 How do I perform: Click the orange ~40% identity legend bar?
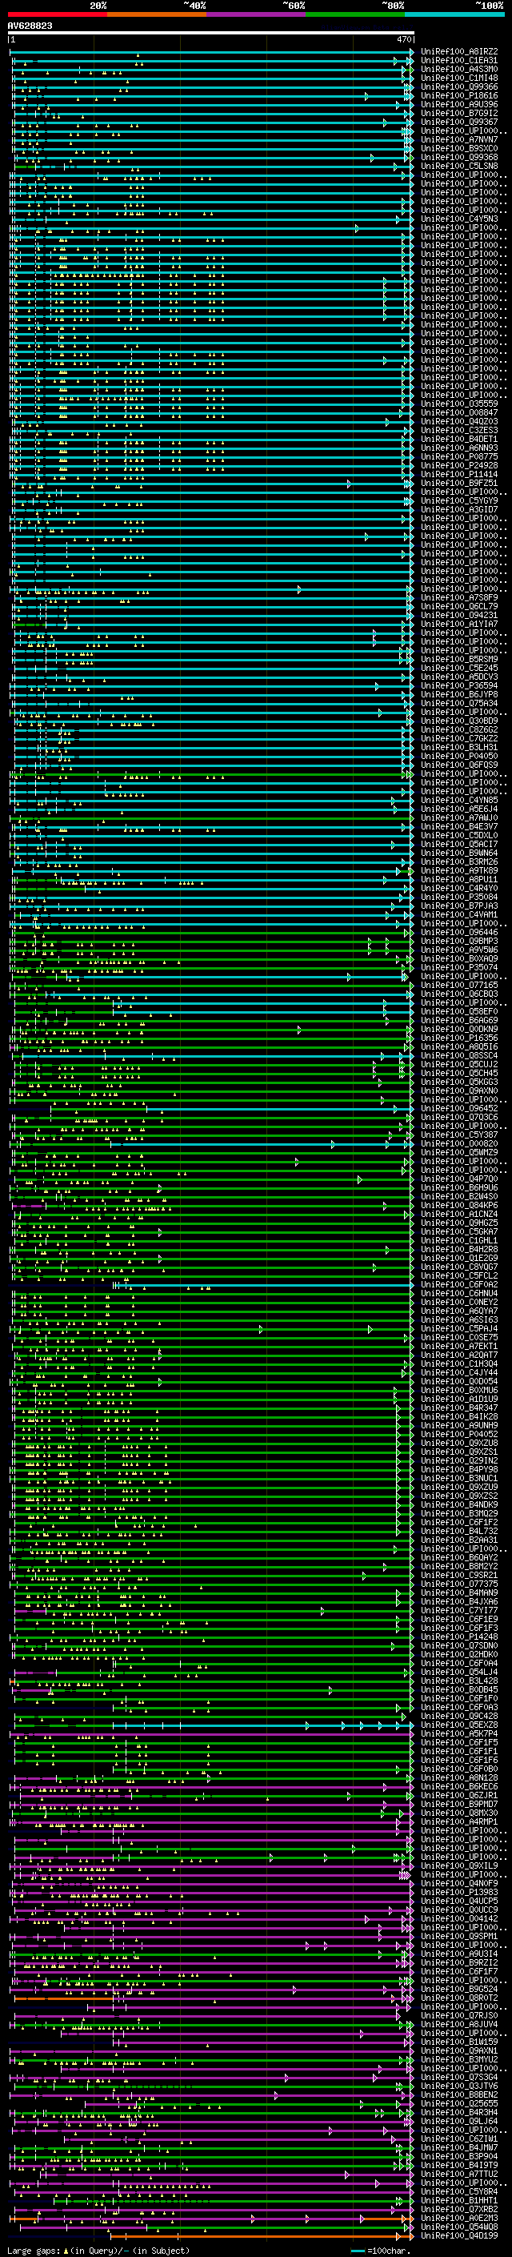tap(157, 14)
